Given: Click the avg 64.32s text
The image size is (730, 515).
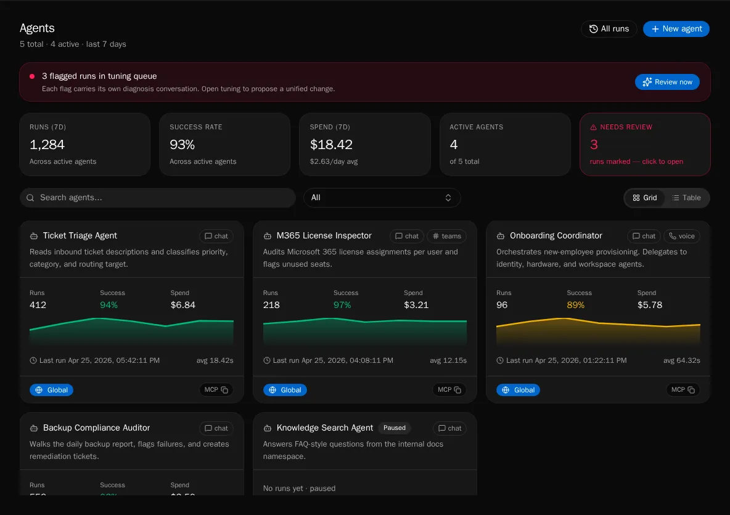Looking at the screenshot, I should pos(681,360).
